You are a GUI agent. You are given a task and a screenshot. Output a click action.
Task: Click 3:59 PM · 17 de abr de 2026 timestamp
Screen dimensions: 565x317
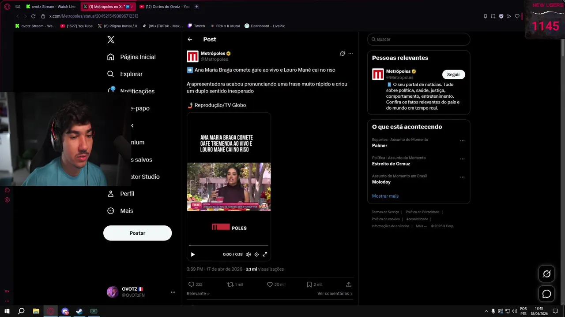click(x=215, y=269)
